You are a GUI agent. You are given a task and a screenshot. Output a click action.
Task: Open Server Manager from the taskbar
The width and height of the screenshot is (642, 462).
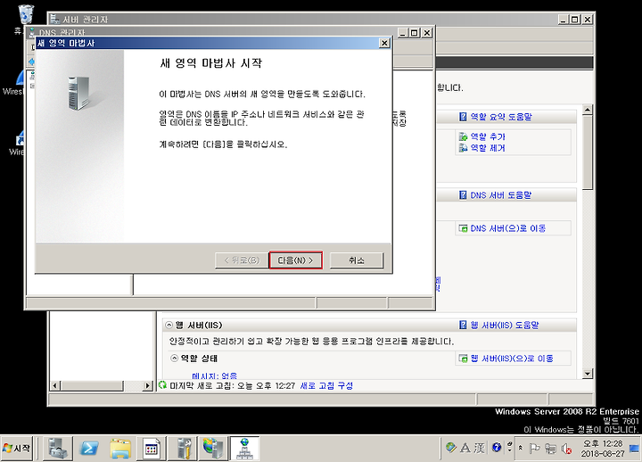point(58,448)
